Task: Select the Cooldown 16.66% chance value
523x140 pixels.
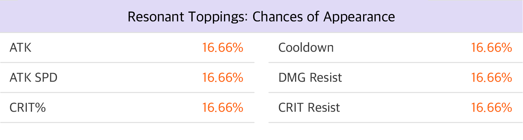Action: click(x=491, y=48)
